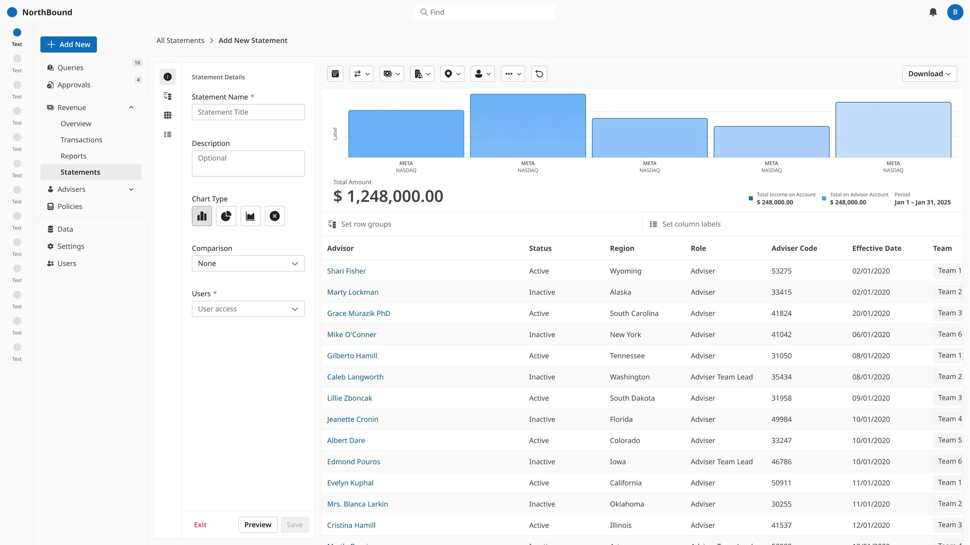The height and width of the screenshot is (545, 970).
Task: Select Statements in sidebar
Action: tap(90, 172)
